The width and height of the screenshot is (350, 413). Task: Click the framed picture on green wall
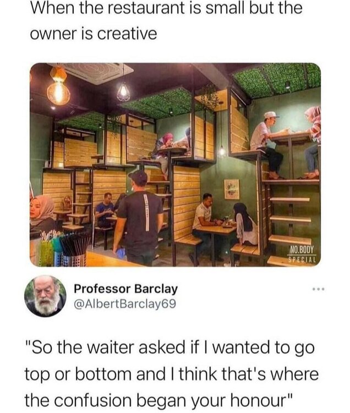click(x=232, y=189)
